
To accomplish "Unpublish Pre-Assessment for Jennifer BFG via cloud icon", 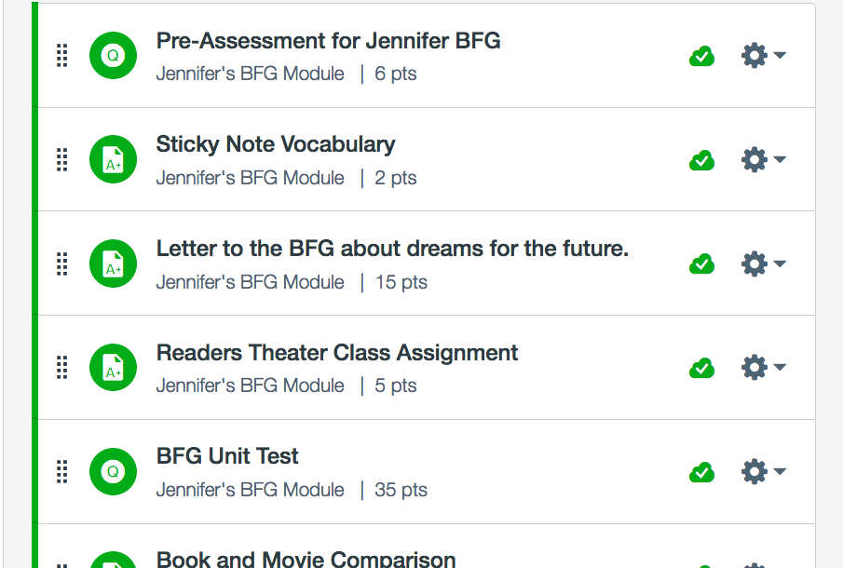I will pyautogui.click(x=701, y=57).
